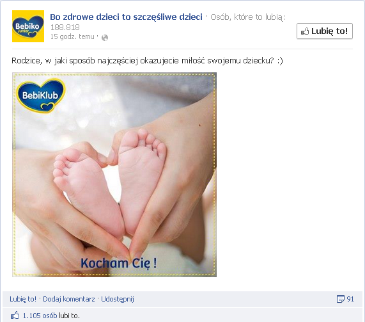Click the Bebiko Junior page avatar
The image size is (365, 322).
click(x=28, y=26)
